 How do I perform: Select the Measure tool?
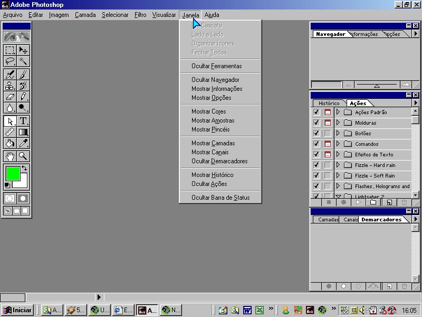point(10,132)
